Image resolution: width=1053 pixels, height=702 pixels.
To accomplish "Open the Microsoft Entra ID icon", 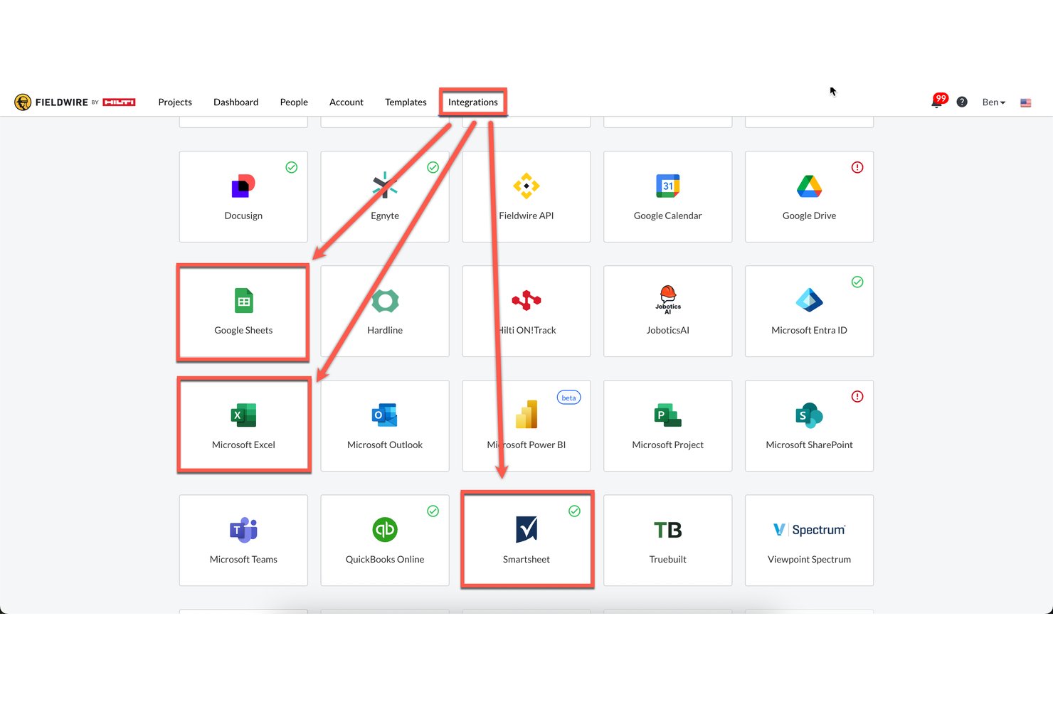I will (x=809, y=301).
